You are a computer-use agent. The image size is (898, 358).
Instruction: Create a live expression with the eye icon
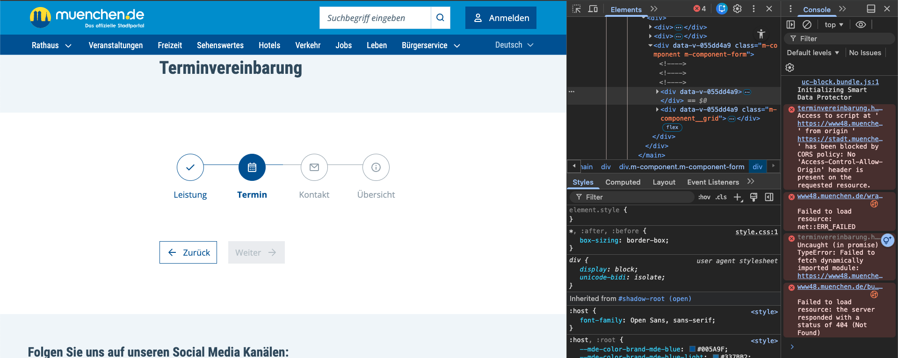tap(861, 25)
